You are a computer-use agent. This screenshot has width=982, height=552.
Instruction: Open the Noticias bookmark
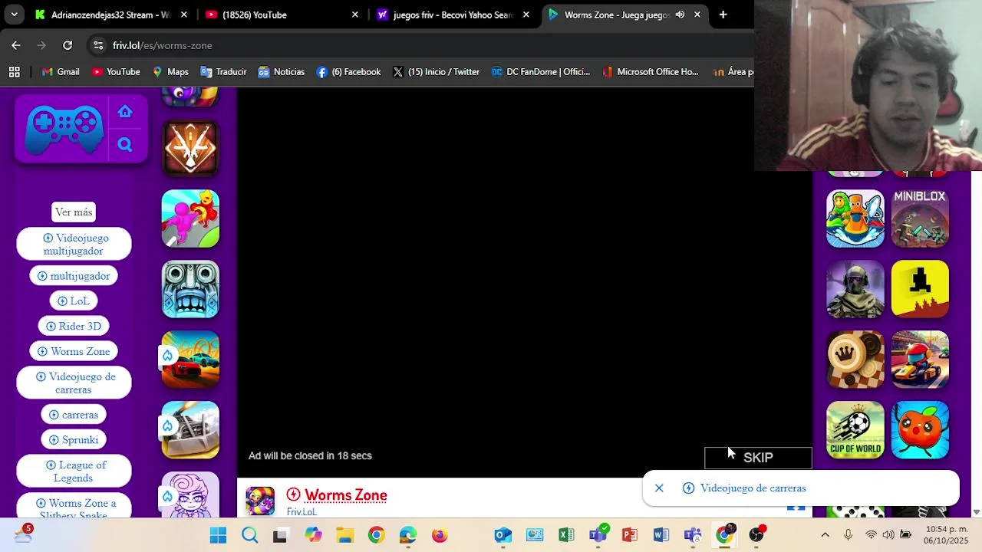point(282,72)
